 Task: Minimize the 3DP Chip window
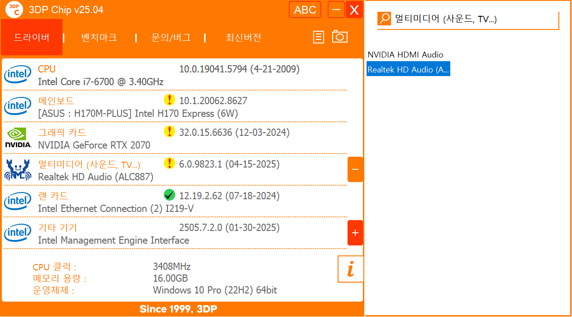tap(336, 10)
